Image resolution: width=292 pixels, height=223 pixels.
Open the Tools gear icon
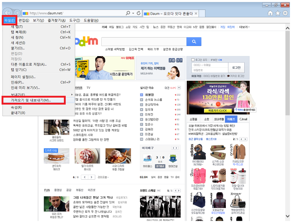pyautogui.click(x=285, y=13)
